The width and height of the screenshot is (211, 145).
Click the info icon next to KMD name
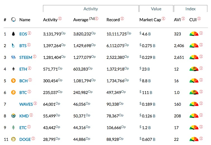click(31, 115)
